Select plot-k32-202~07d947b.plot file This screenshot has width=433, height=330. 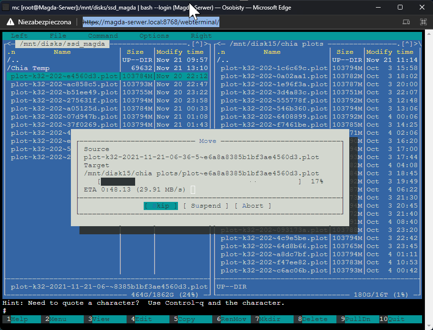(x=107, y=117)
